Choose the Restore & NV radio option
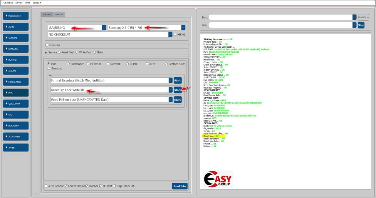Screen dimensions: 376x198 click(167, 64)
